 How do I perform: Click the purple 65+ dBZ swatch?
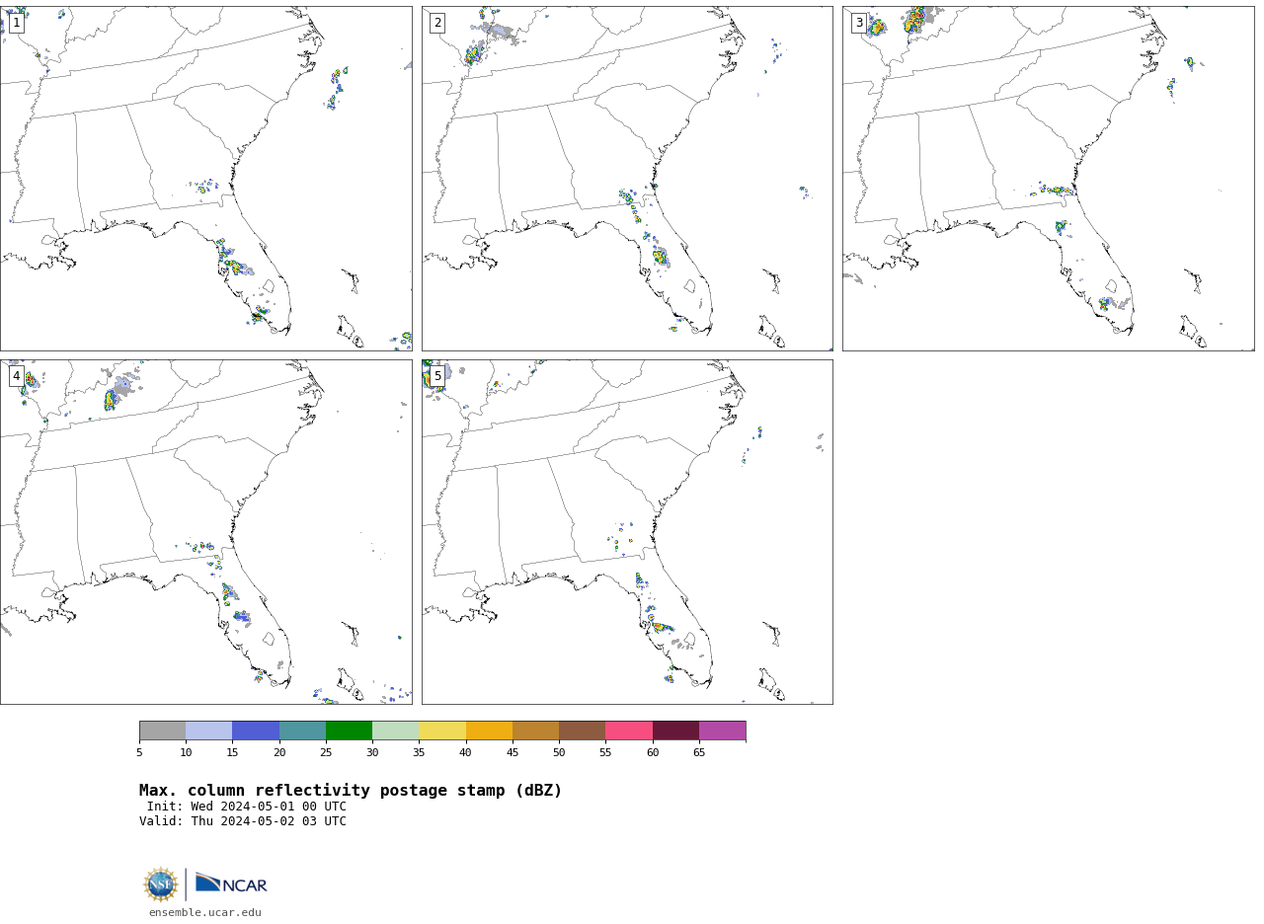(x=723, y=731)
